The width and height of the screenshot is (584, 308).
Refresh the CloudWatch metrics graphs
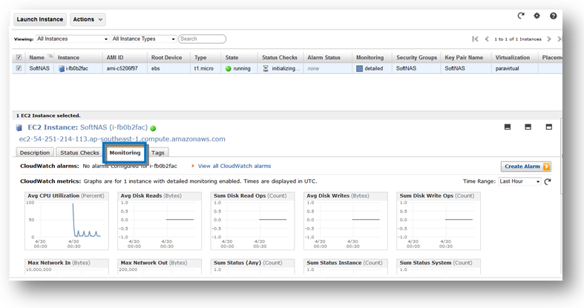tap(548, 181)
